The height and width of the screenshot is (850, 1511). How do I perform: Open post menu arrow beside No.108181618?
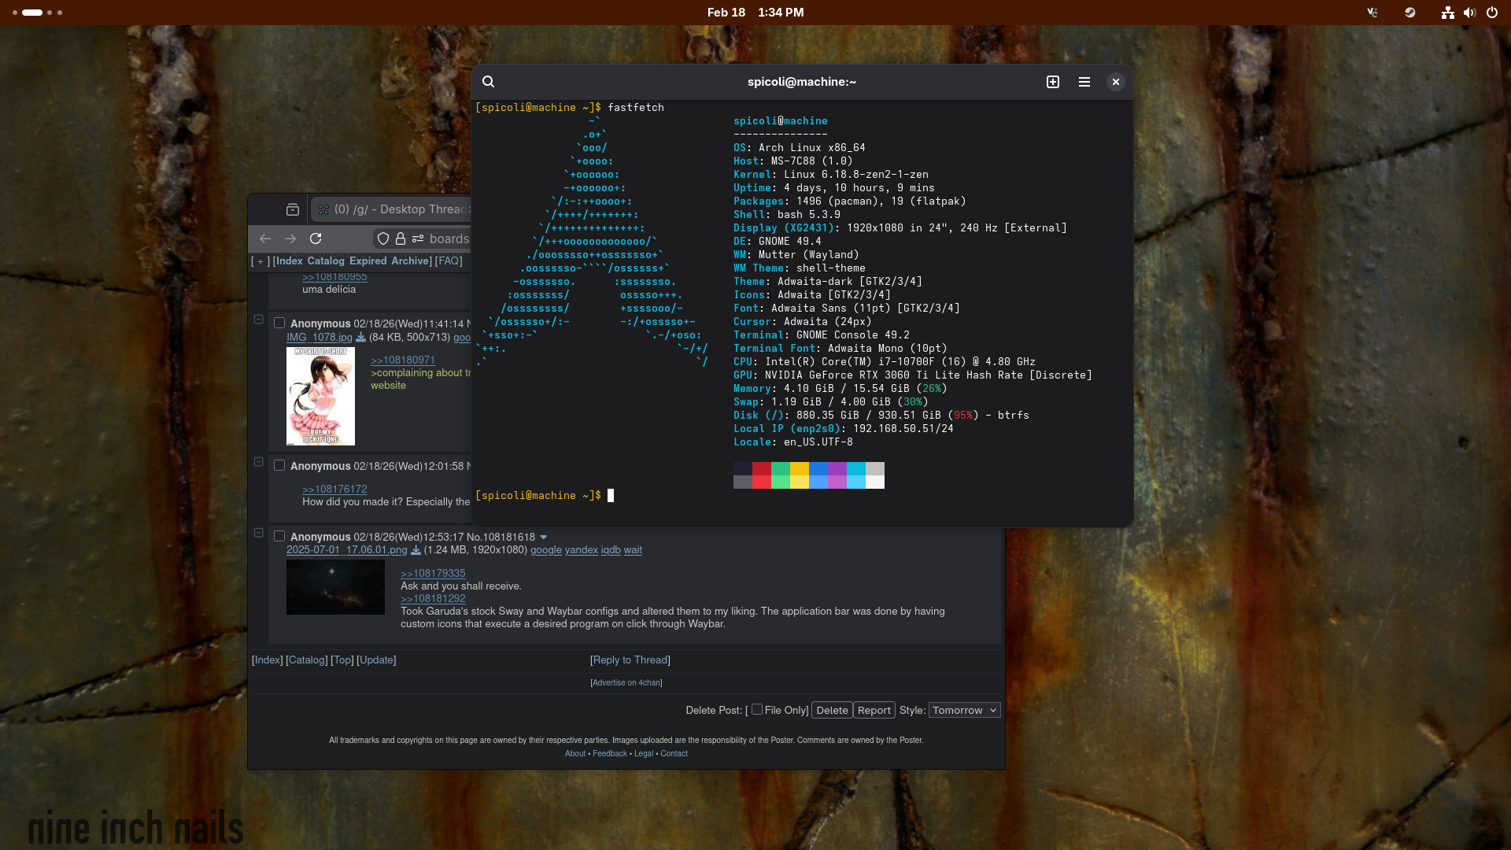pyautogui.click(x=543, y=538)
